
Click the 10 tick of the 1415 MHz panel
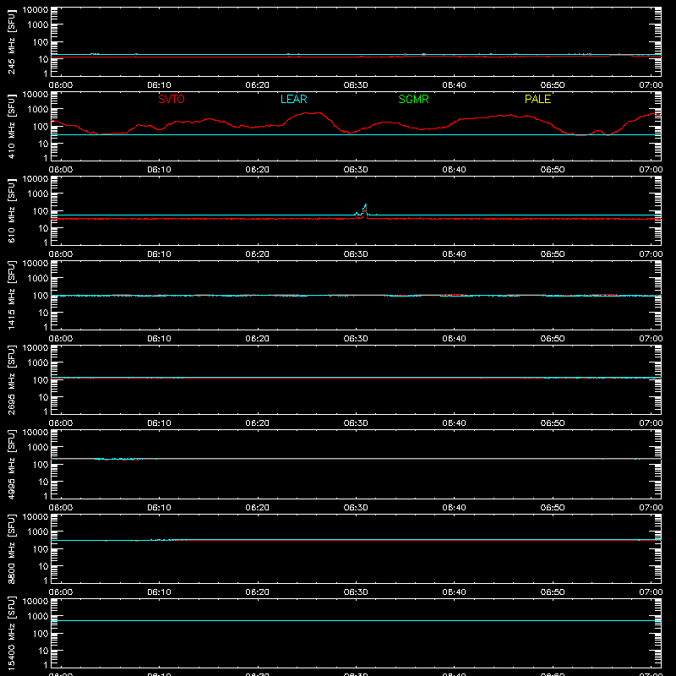[x=43, y=313]
